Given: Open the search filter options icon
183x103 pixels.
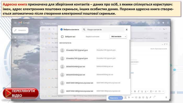Looking at the screenshot, I should tap(116, 23).
